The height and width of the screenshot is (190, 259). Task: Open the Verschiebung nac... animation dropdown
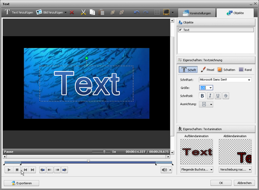235,170
